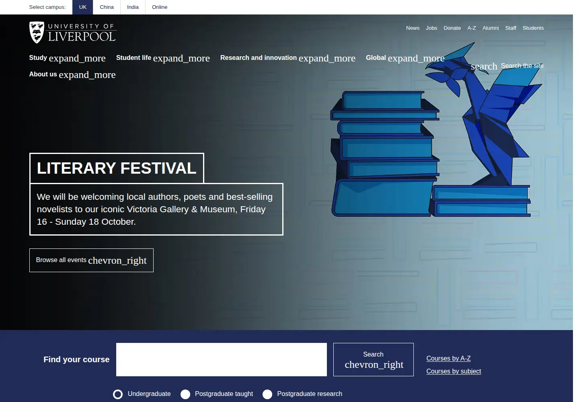Open the Courses by subject link
The width and height of the screenshot is (579, 402).
454,371
